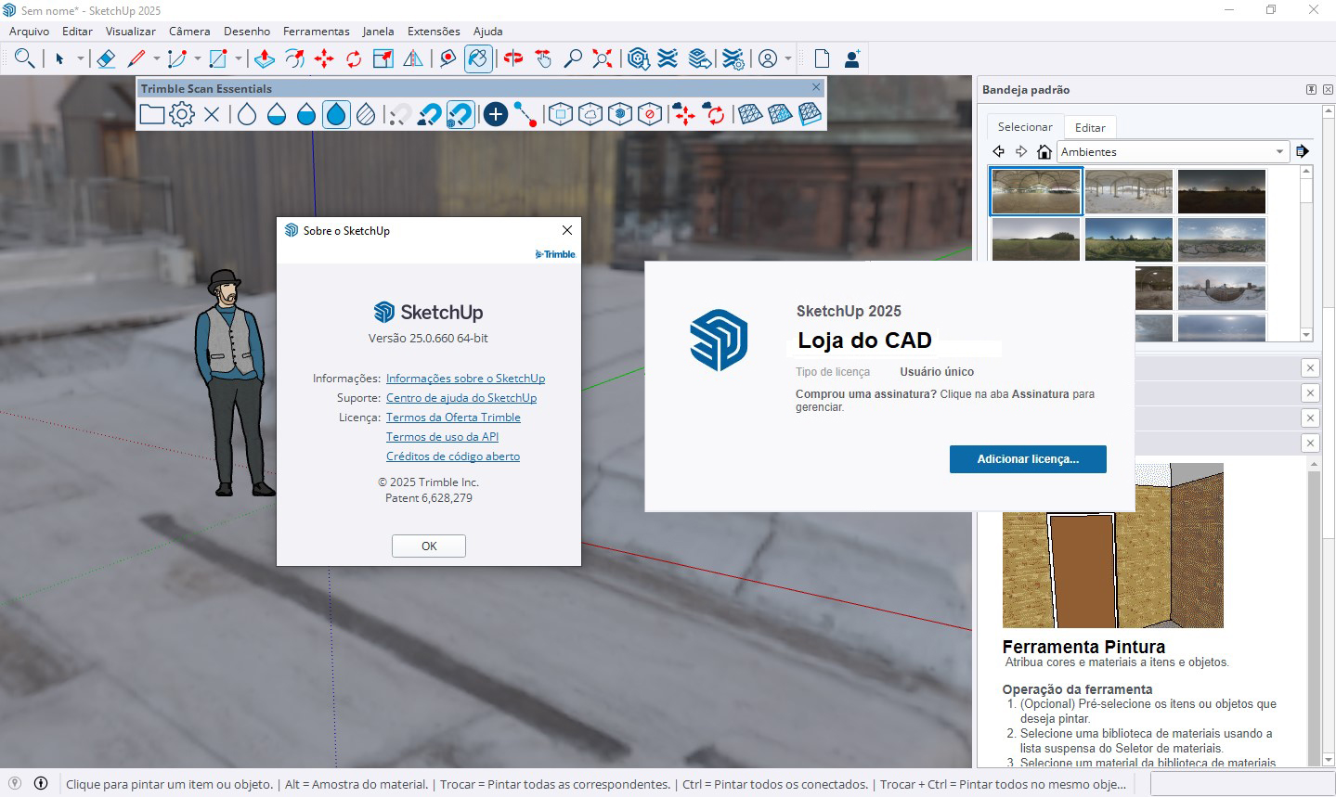Activate the Push/Pull tool
Image resolution: width=1336 pixels, height=797 pixels.
[x=265, y=58]
